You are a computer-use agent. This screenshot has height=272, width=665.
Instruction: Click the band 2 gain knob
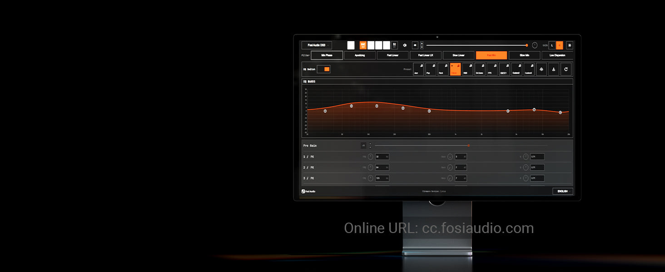click(x=450, y=168)
